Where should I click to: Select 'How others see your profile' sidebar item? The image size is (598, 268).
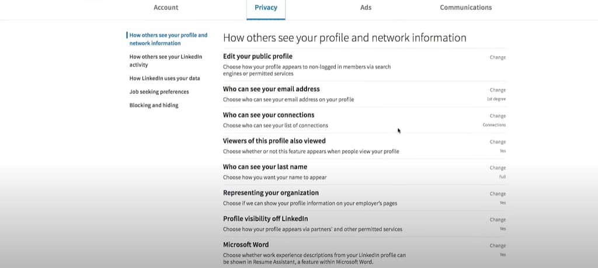coord(168,39)
